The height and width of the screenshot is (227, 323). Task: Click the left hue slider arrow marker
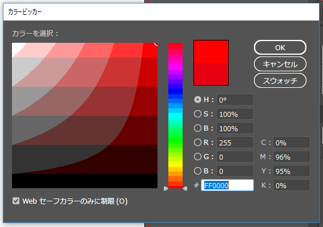(166, 189)
